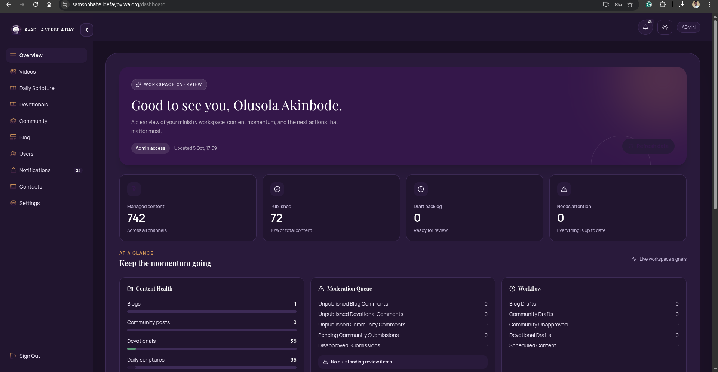Click the Contacts sidebar icon
718x372 pixels.
pos(13,186)
